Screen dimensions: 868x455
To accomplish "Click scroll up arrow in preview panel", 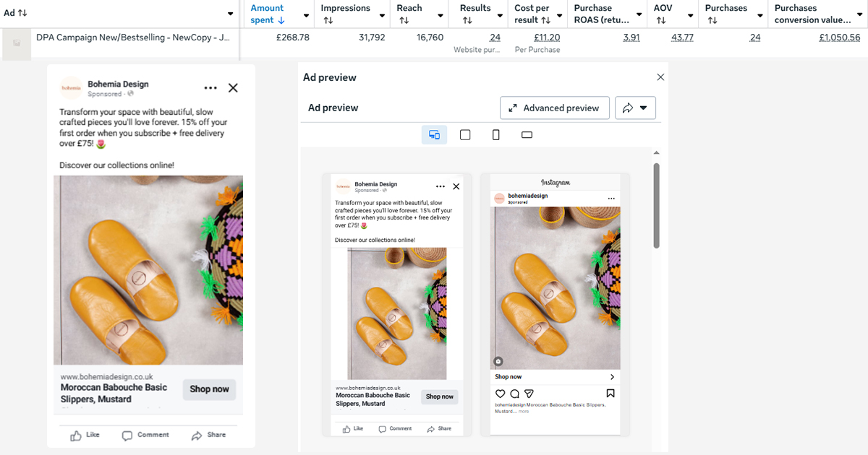I will coord(656,152).
